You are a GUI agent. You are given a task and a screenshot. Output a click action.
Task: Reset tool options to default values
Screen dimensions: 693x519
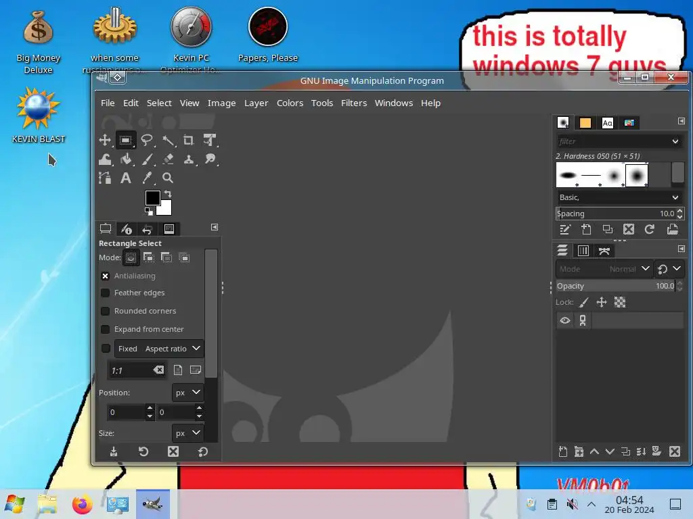(203, 451)
